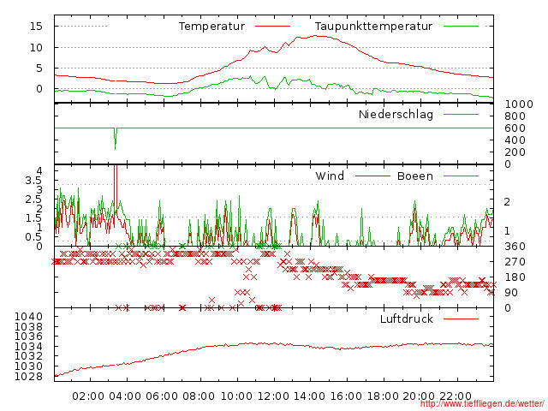The width and height of the screenshot is (548, 411).
Task: Click the 200 precipitation axis value
Action: tap(515, 152)
